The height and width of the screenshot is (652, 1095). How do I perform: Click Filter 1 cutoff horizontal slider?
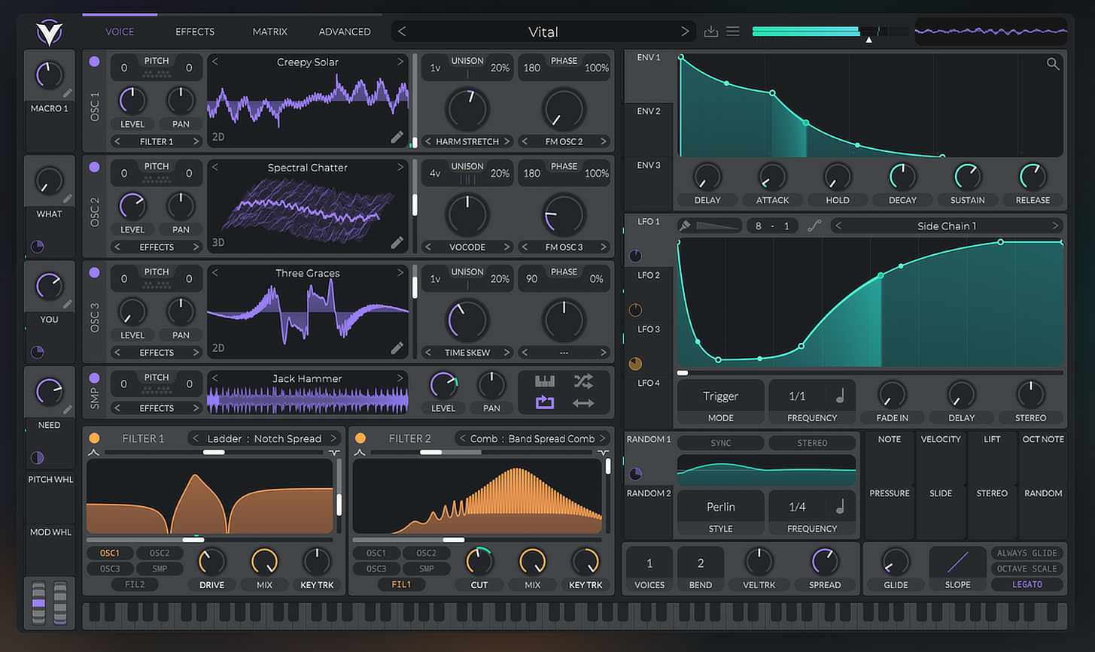tap(209, 539)
